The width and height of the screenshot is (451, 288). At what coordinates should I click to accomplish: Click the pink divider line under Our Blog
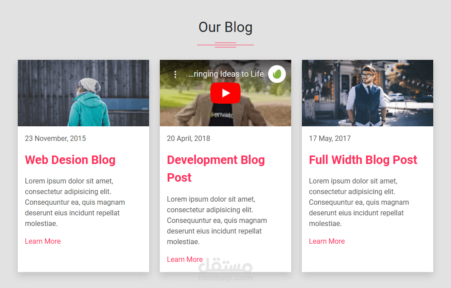[225, 45]
